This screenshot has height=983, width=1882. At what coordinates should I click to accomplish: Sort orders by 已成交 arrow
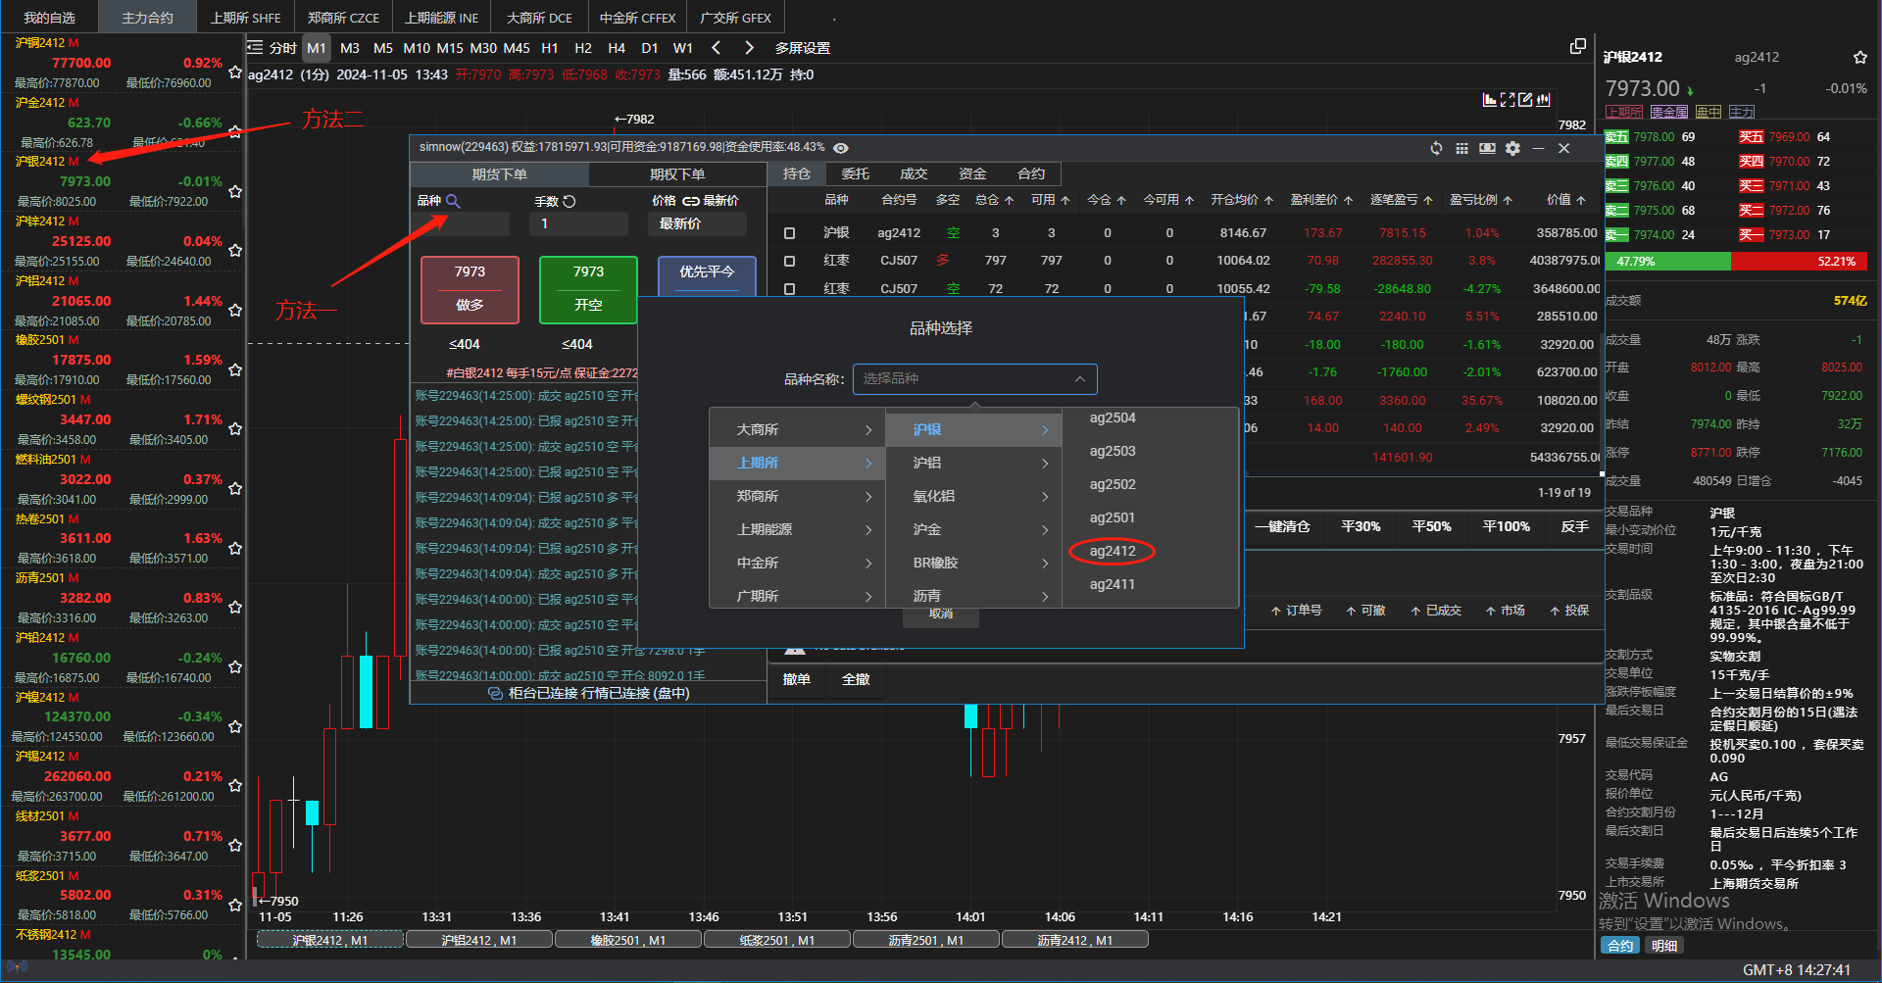[1415, 611]
